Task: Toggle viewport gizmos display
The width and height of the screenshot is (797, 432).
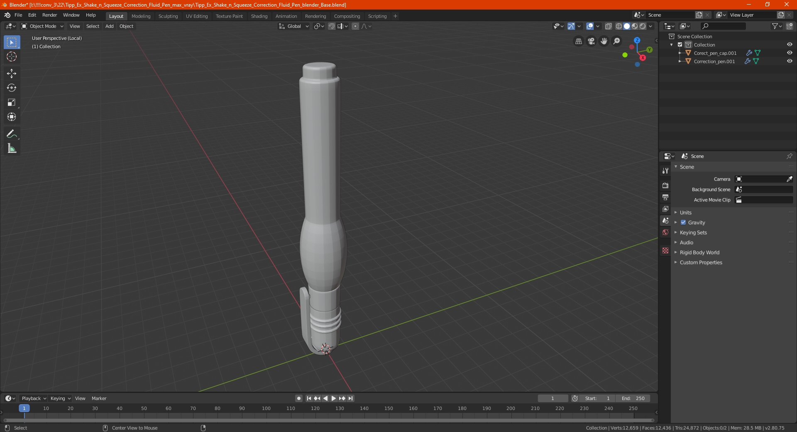Action: tap(571, 26)
